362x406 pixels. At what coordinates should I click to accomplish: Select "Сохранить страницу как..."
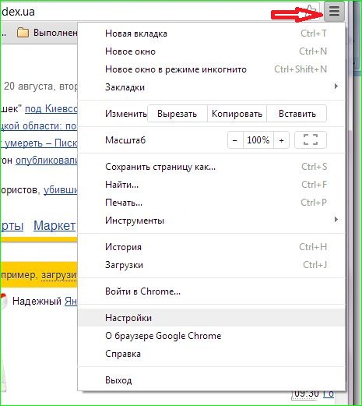pos(212,167)
